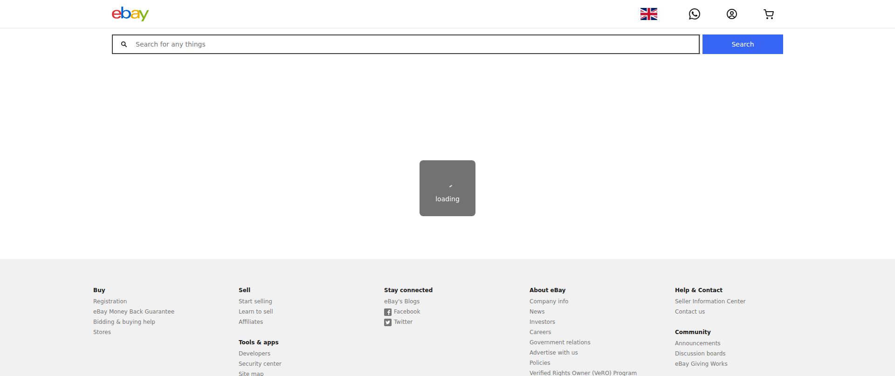Click the 'Help & Contact' heading
895x376 pixels.
click(699, 290)
